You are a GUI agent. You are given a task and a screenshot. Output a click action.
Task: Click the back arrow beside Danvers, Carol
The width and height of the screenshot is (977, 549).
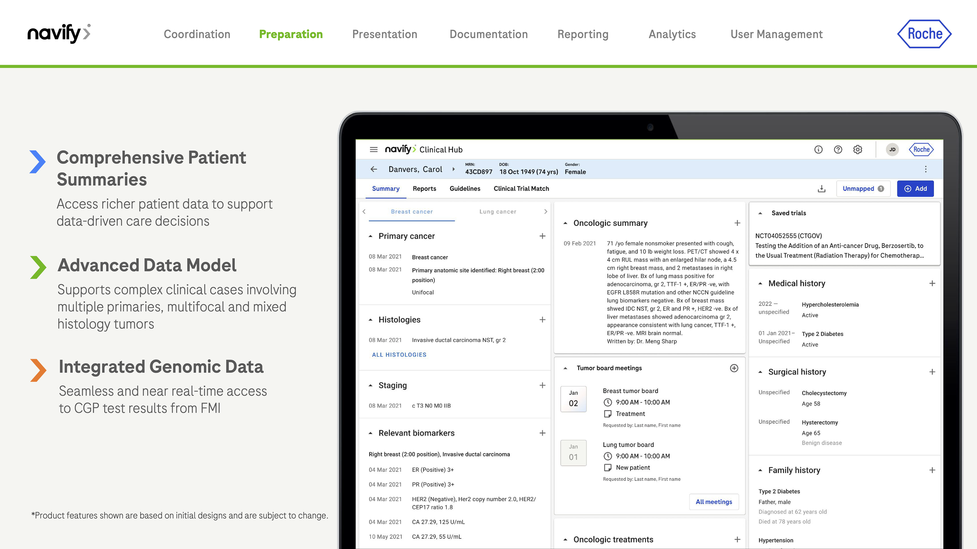[373, 169]
